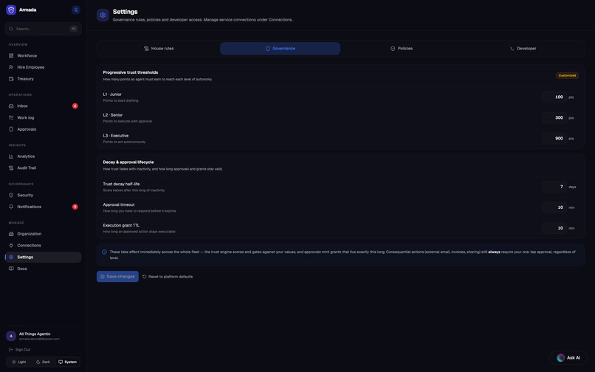
Task: Open Organization page
Action: click(44, 234)
